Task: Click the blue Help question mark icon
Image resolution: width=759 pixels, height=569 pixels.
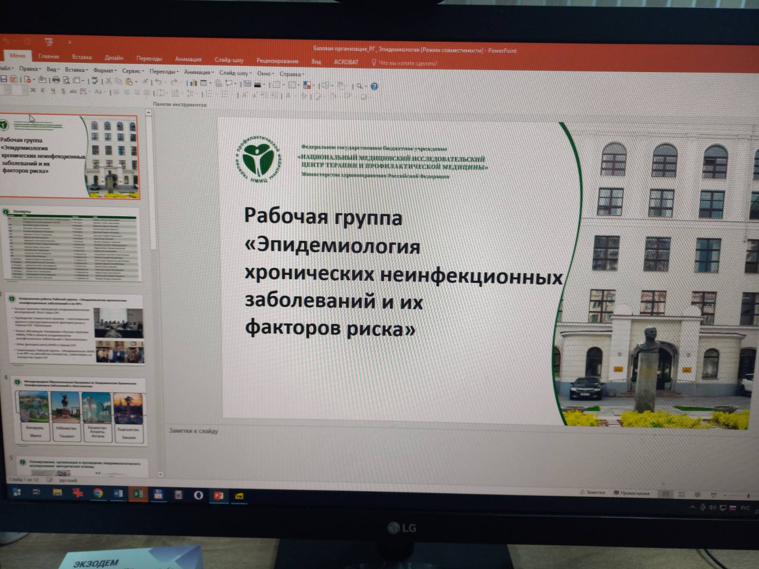Action: click(x=374, y=86)
